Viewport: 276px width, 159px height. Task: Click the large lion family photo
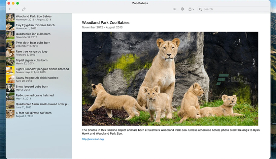pyautogui.click(x=170, y=79)
